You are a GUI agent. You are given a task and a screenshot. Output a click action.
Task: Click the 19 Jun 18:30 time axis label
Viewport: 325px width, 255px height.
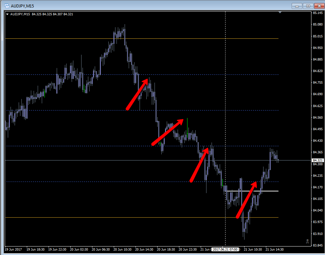35,250
